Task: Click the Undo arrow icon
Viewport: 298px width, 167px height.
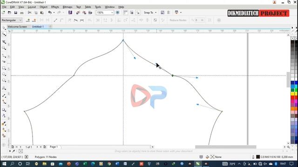Action: coord(50,13)
